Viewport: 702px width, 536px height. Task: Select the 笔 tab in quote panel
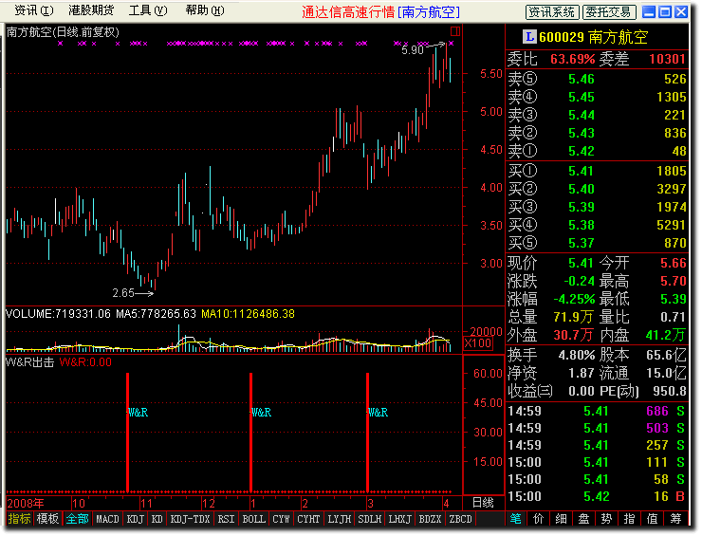tap(515, 519)
